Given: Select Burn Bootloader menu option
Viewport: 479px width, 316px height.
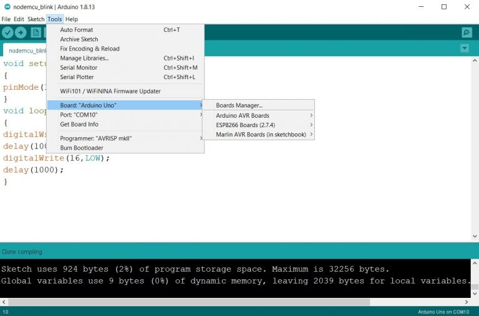Looking at the screenshot, I should [x=82, y=148].
